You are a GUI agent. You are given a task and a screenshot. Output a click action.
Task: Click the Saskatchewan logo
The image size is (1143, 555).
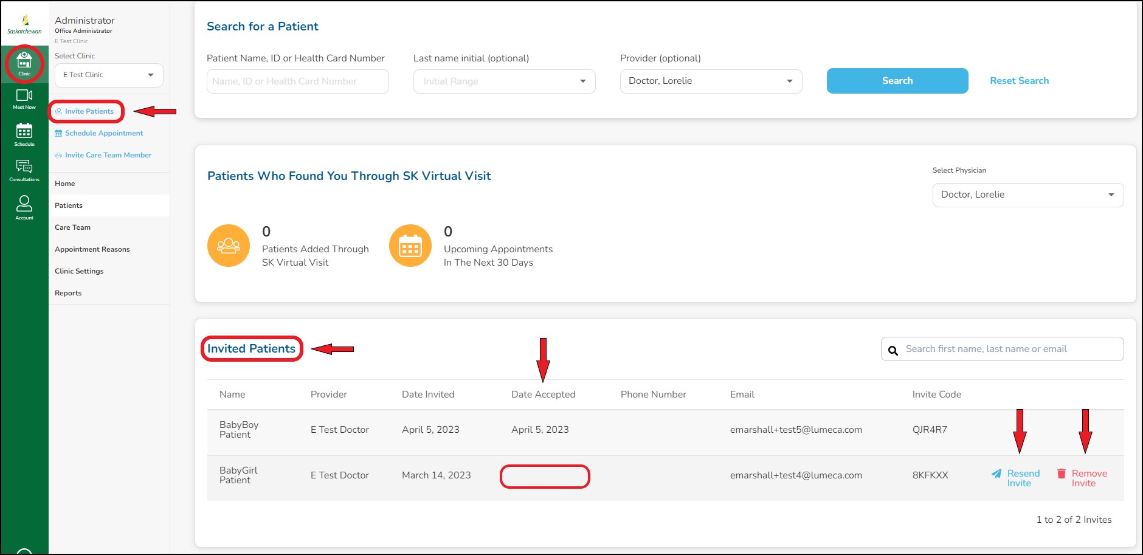24,24
